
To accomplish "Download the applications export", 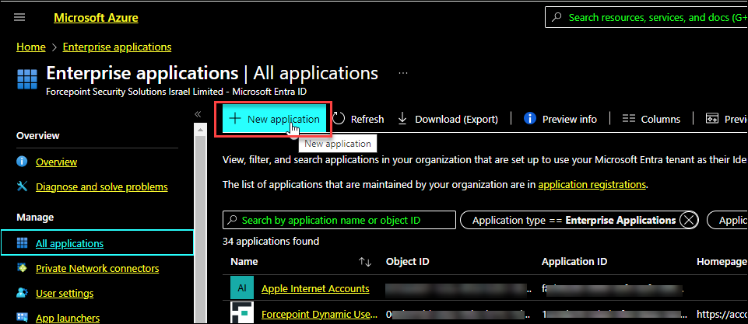I will (448, 119).
